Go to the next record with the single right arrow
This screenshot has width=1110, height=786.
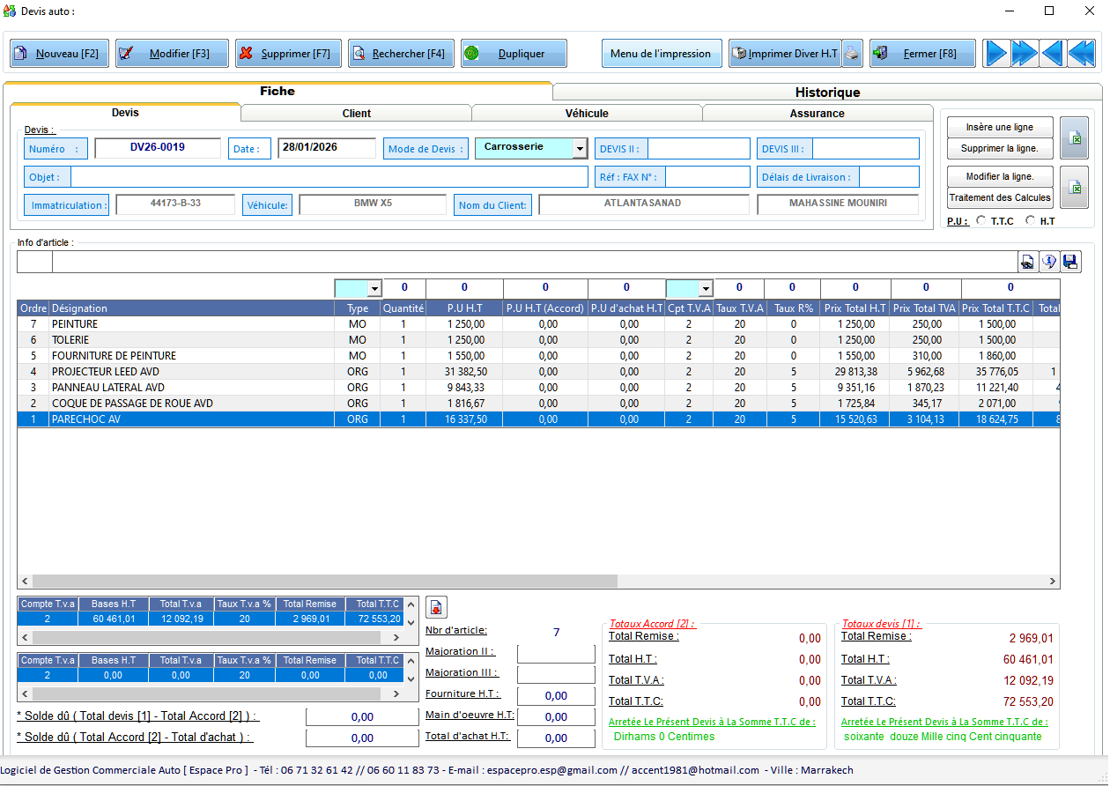pos(996,54)
